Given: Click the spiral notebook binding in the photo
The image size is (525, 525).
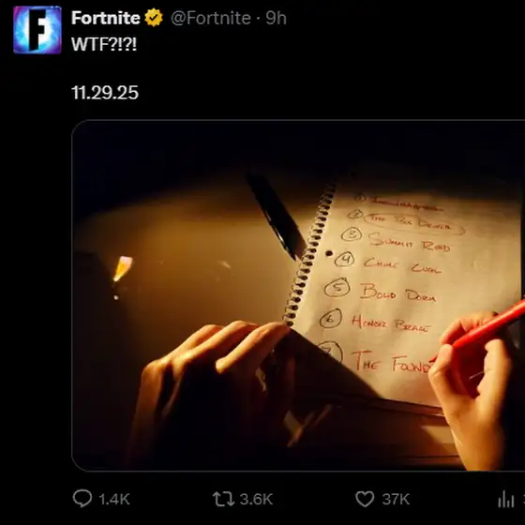Looking at the screenshot, I should (310, 254).
